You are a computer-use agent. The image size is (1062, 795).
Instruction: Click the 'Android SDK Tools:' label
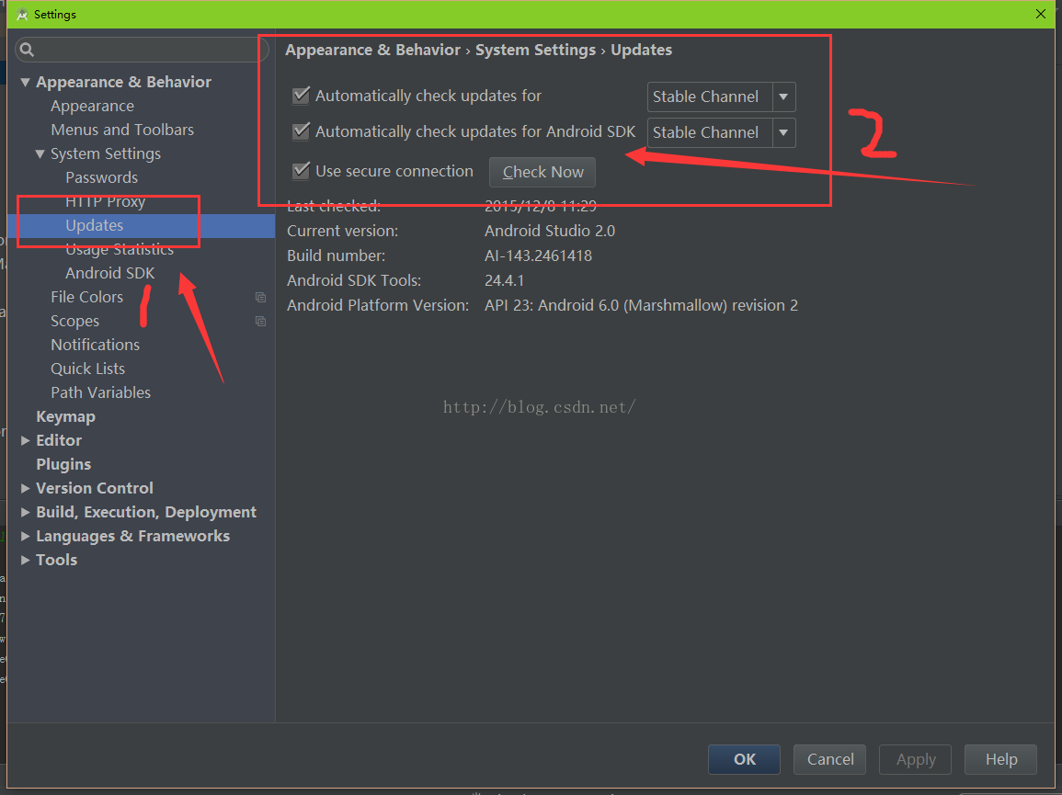coord(354,280)
